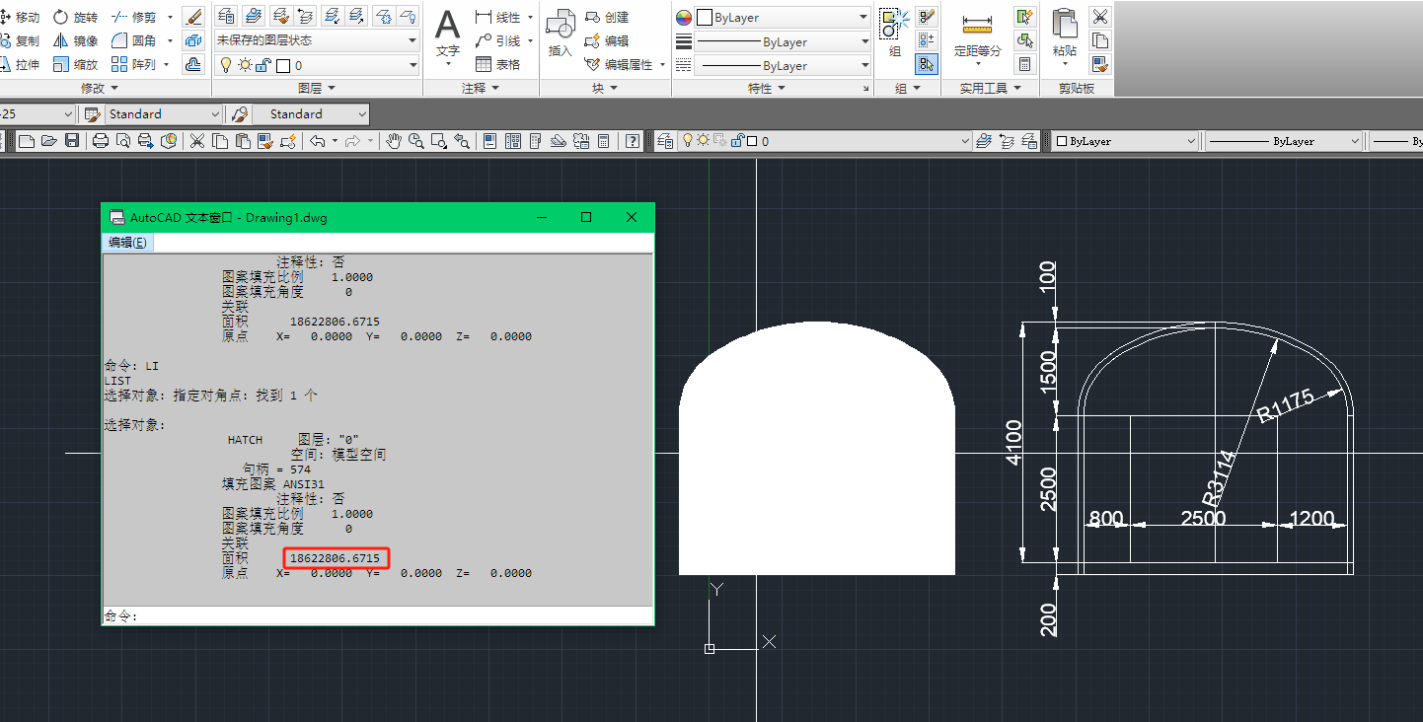
Task: Click the Help question mark icon
Action: (632, 141)
